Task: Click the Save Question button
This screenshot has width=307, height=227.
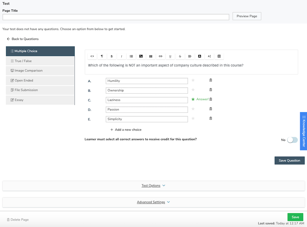Action: click(x=289, y=160)
